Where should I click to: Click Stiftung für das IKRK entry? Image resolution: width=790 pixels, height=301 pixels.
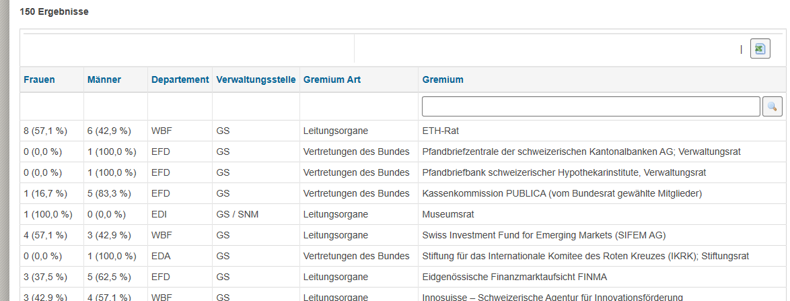[585, 257]
